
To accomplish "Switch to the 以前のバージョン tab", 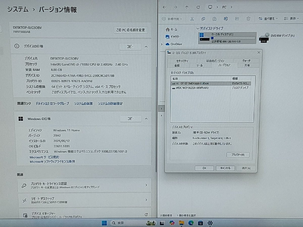I will [215, 61].
